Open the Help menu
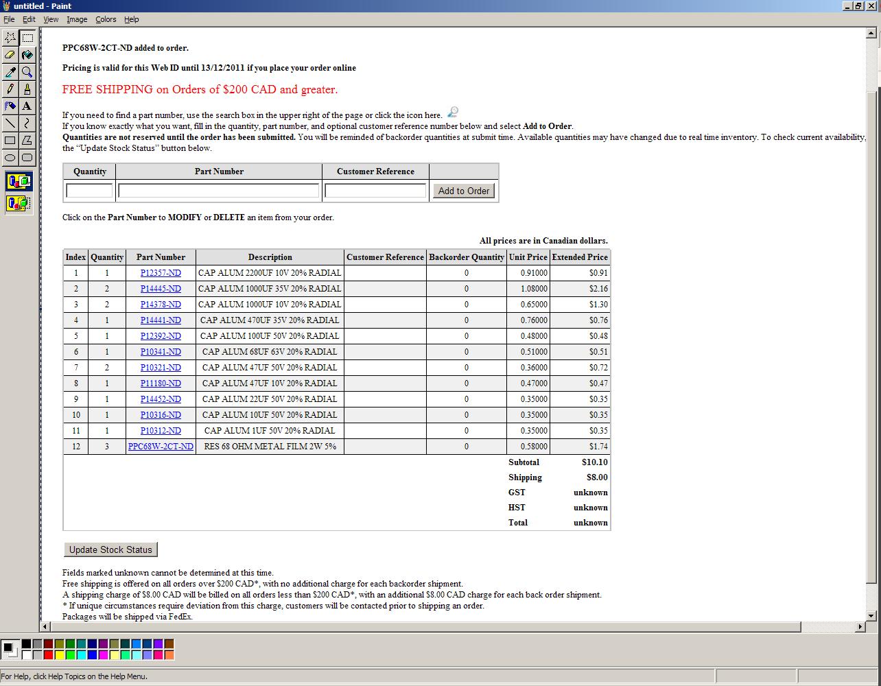 pyautogui.click(x=131, y=19)
